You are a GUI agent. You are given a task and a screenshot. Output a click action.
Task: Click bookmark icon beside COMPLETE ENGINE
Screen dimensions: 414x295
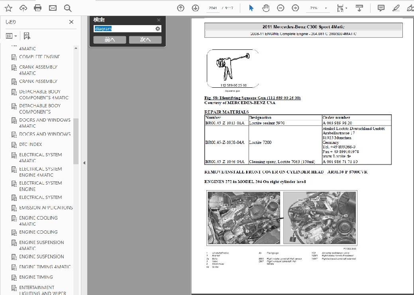[x=14, y=57]
